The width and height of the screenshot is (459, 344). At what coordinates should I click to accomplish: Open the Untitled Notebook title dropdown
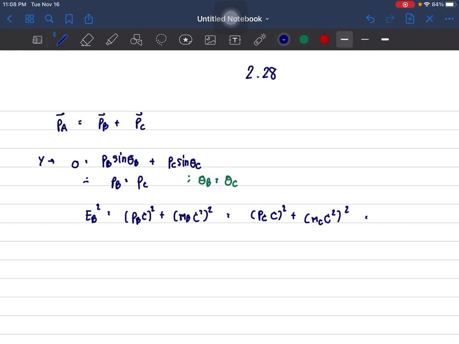click(267, 19)
